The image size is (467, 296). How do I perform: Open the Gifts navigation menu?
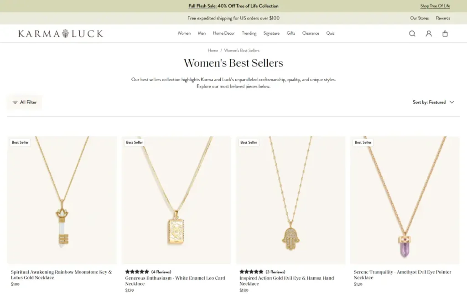point(291,33)
